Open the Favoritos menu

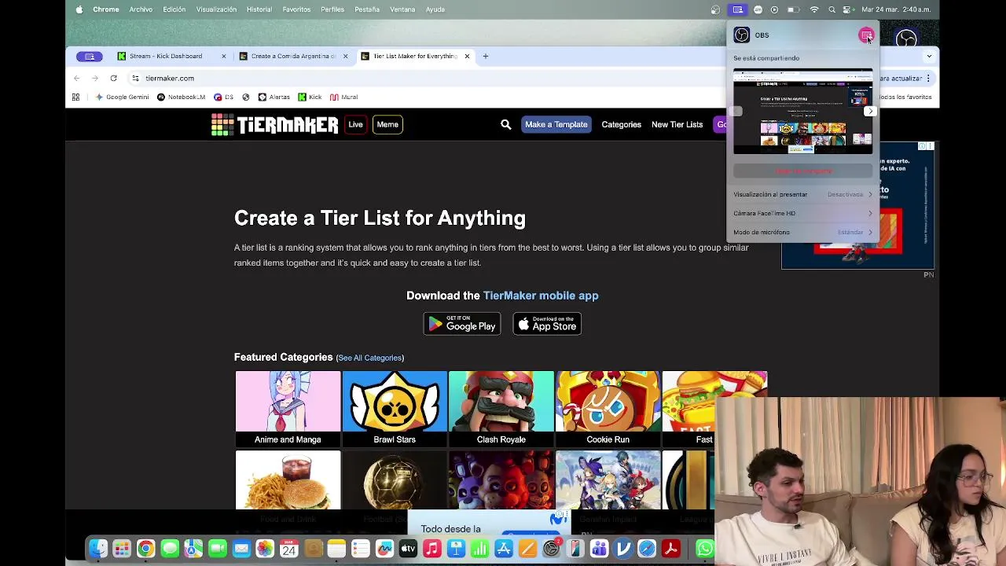(x=296, y=9)
